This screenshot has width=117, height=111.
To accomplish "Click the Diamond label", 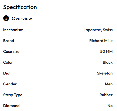I will [11, 106].
